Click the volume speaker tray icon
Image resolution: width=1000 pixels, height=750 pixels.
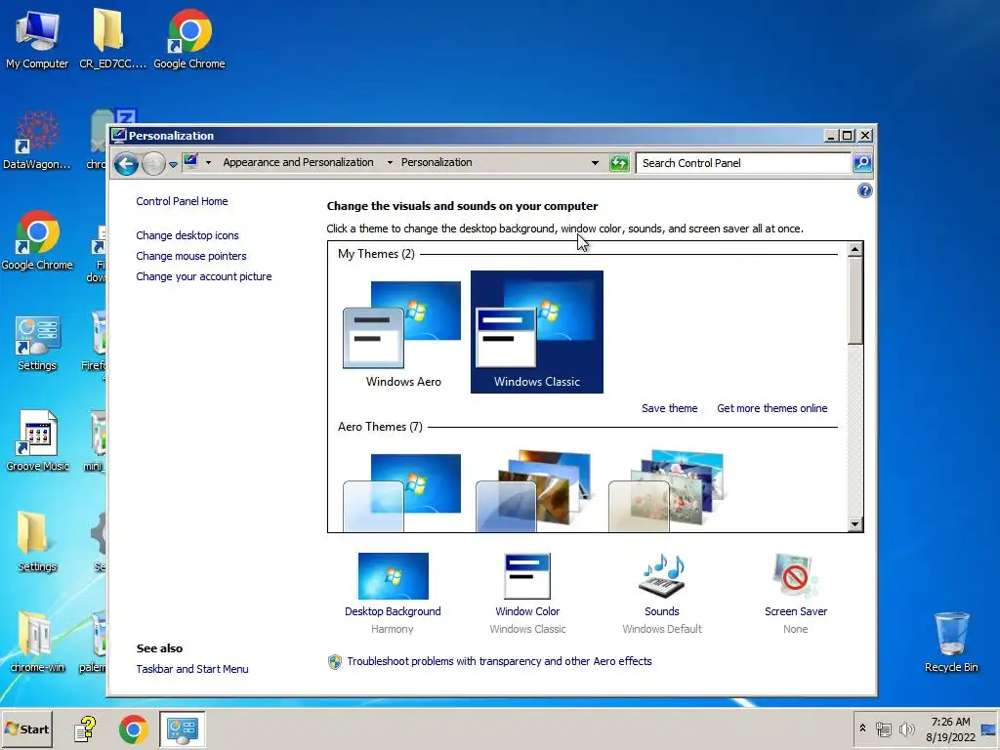(x=906, y=729)
